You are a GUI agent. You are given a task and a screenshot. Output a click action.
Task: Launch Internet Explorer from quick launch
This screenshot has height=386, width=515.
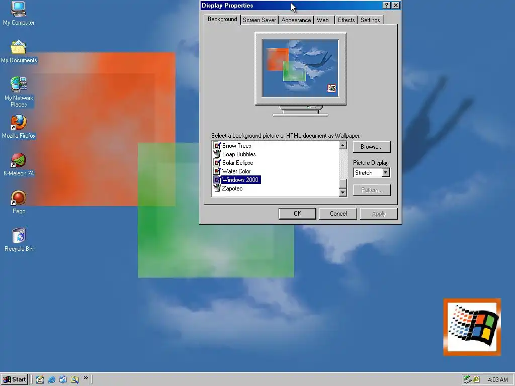52,379
